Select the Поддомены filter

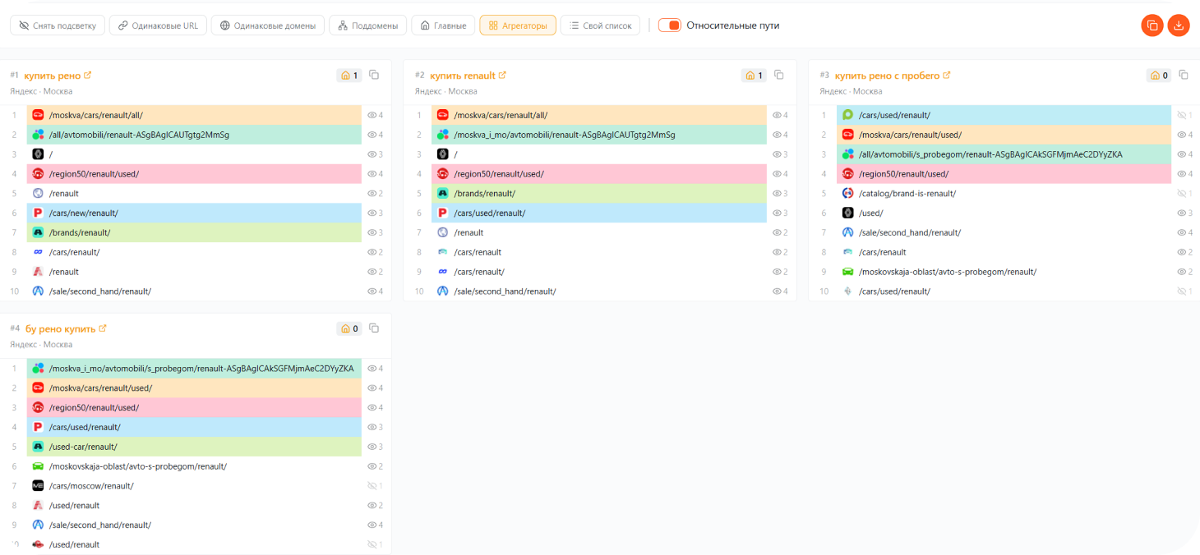tap(367, 25)
